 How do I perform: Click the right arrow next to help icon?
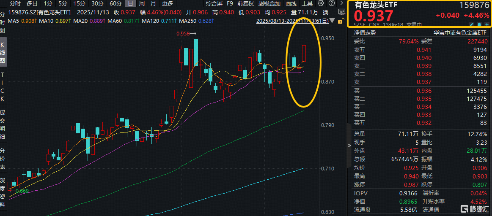coord(341,3)
